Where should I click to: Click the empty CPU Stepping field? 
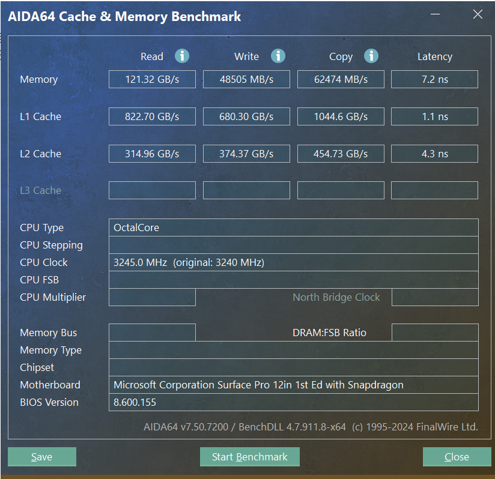click(294, 245)
